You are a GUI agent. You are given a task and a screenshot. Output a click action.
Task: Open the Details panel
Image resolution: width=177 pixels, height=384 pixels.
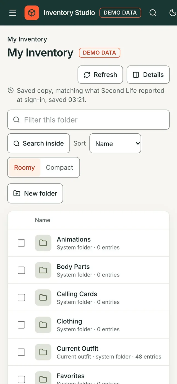[148, 75]
